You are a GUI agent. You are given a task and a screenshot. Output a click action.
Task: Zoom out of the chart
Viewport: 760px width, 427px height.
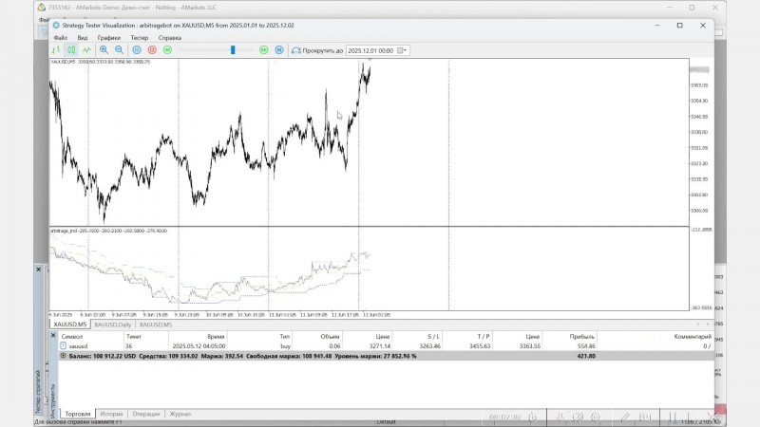point(119,50)
